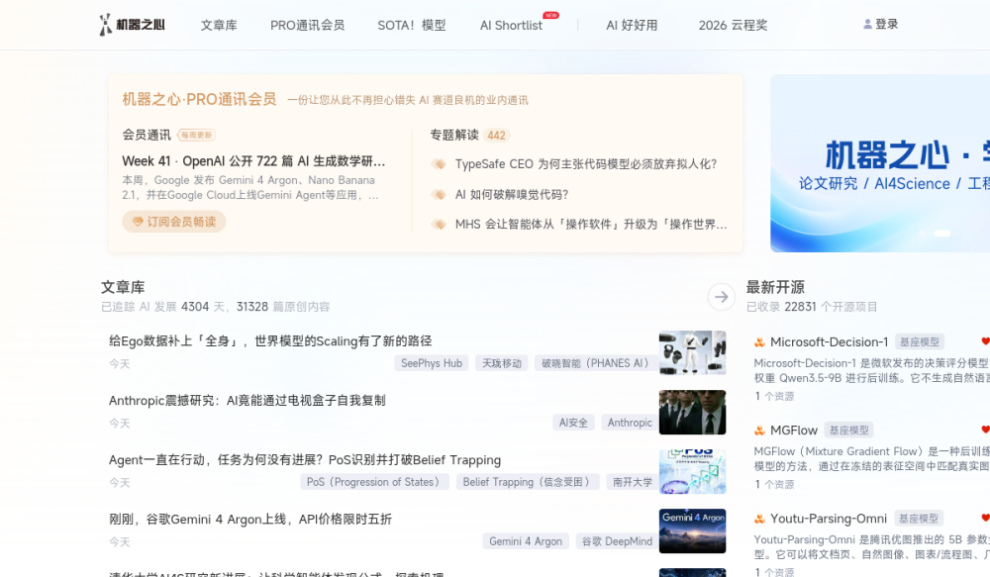Click the icon beside Youtu-Parsing-Omni

click(x=759, y=519)
